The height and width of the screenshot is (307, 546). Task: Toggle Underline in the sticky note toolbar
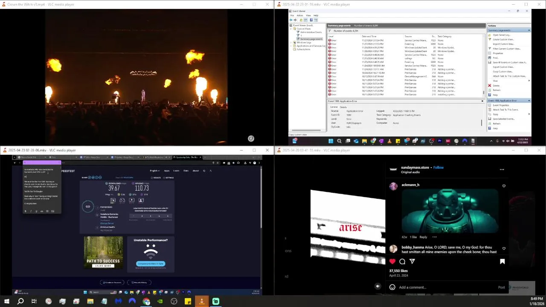click(36, 211)
